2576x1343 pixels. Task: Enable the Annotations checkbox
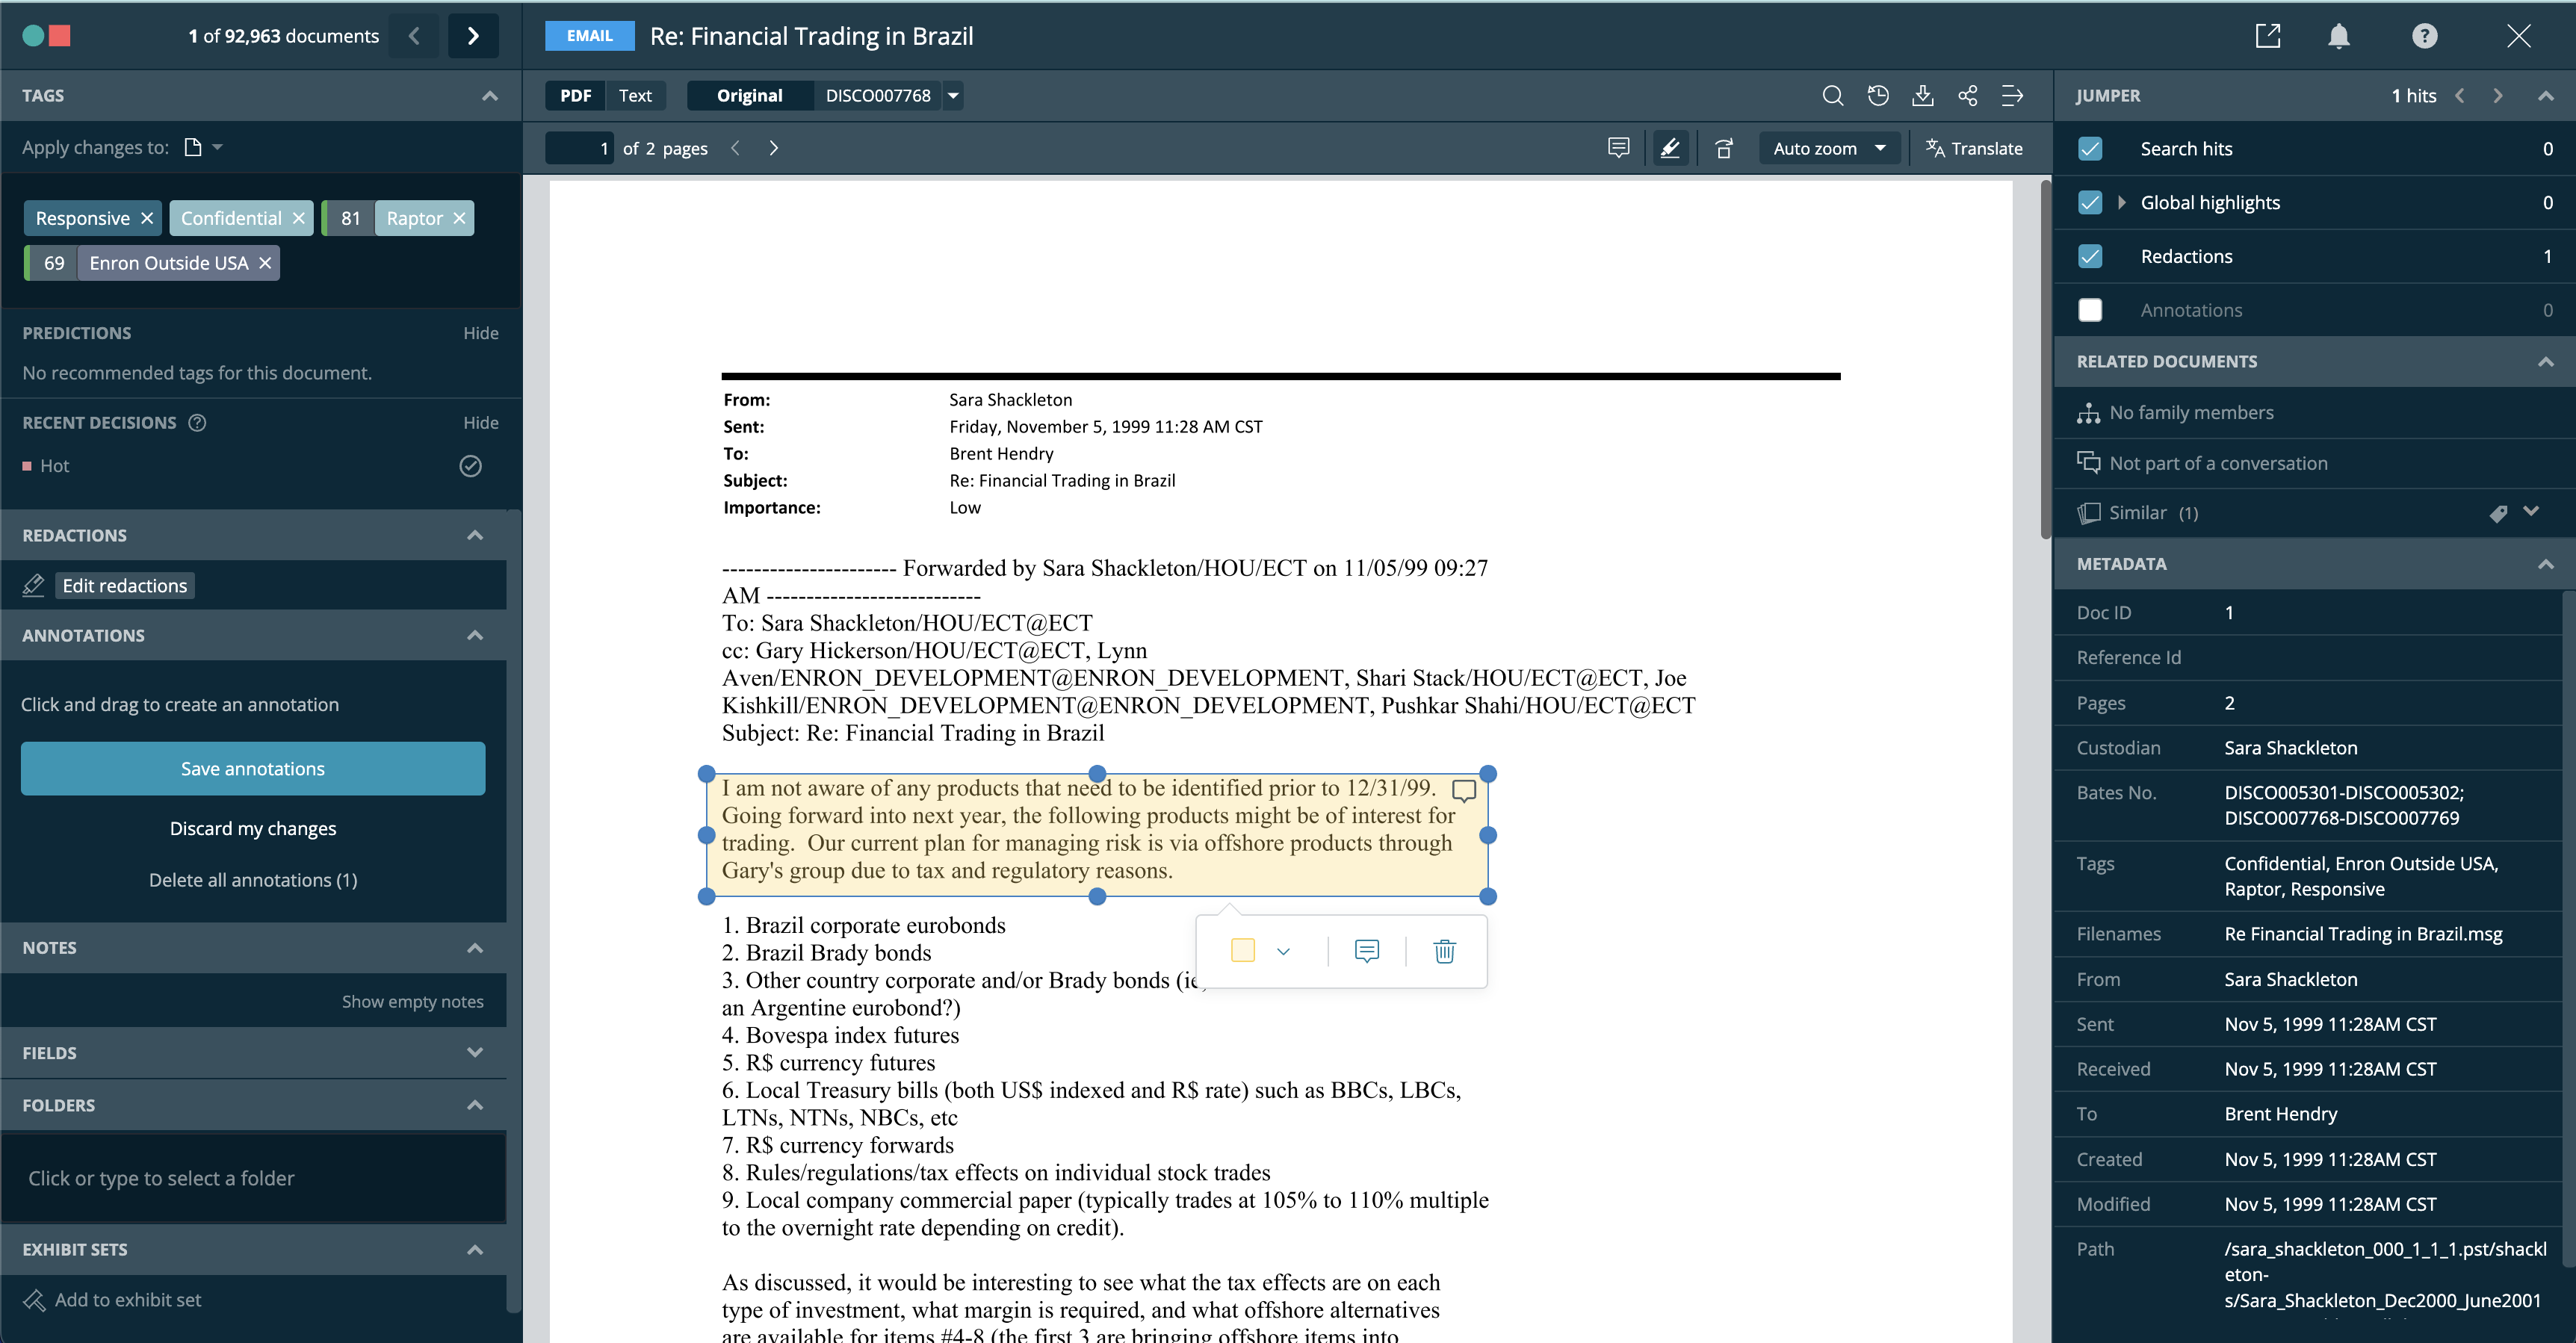pyautogui.click(x=2089, y=310)
